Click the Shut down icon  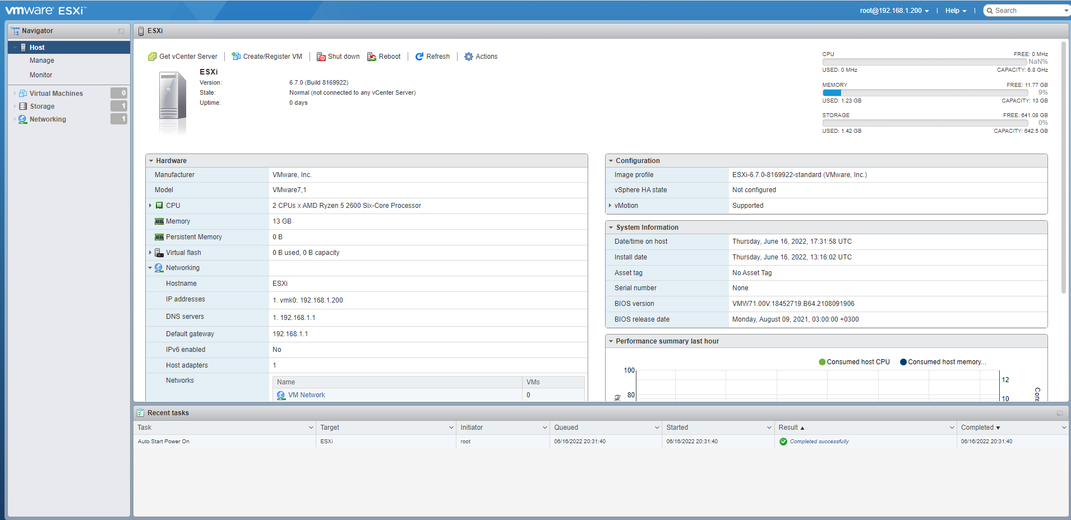(321, 57)
